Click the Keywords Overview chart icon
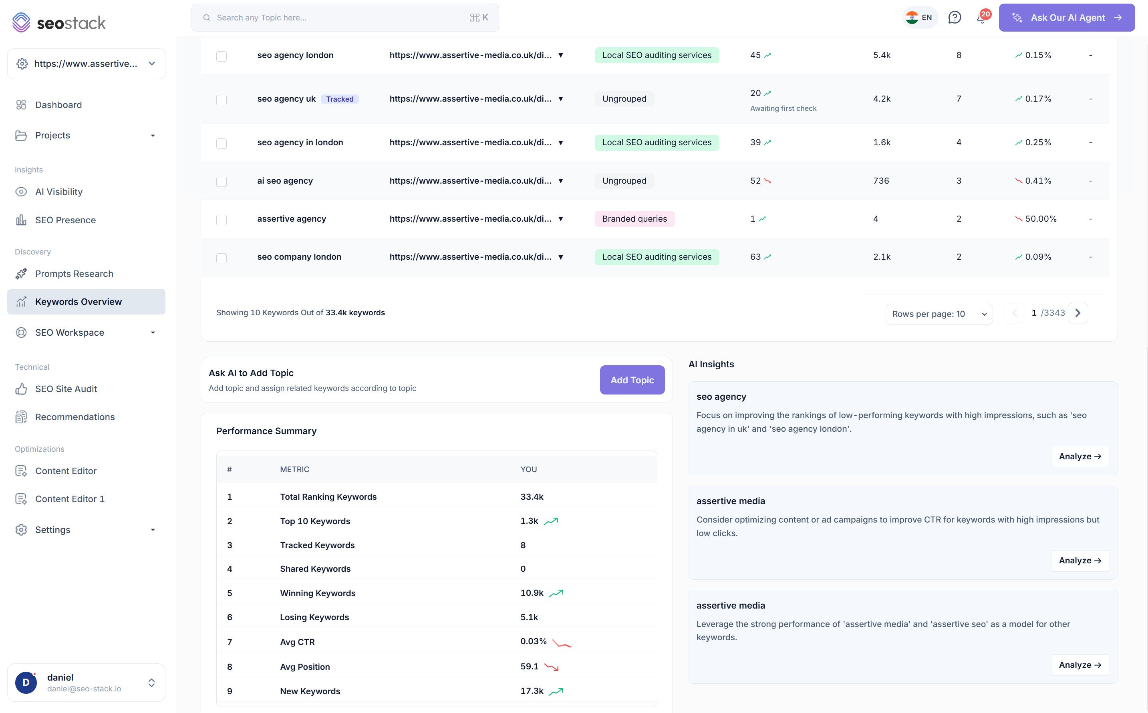This screenshot has width=1148, height=713. coord(21,302)
